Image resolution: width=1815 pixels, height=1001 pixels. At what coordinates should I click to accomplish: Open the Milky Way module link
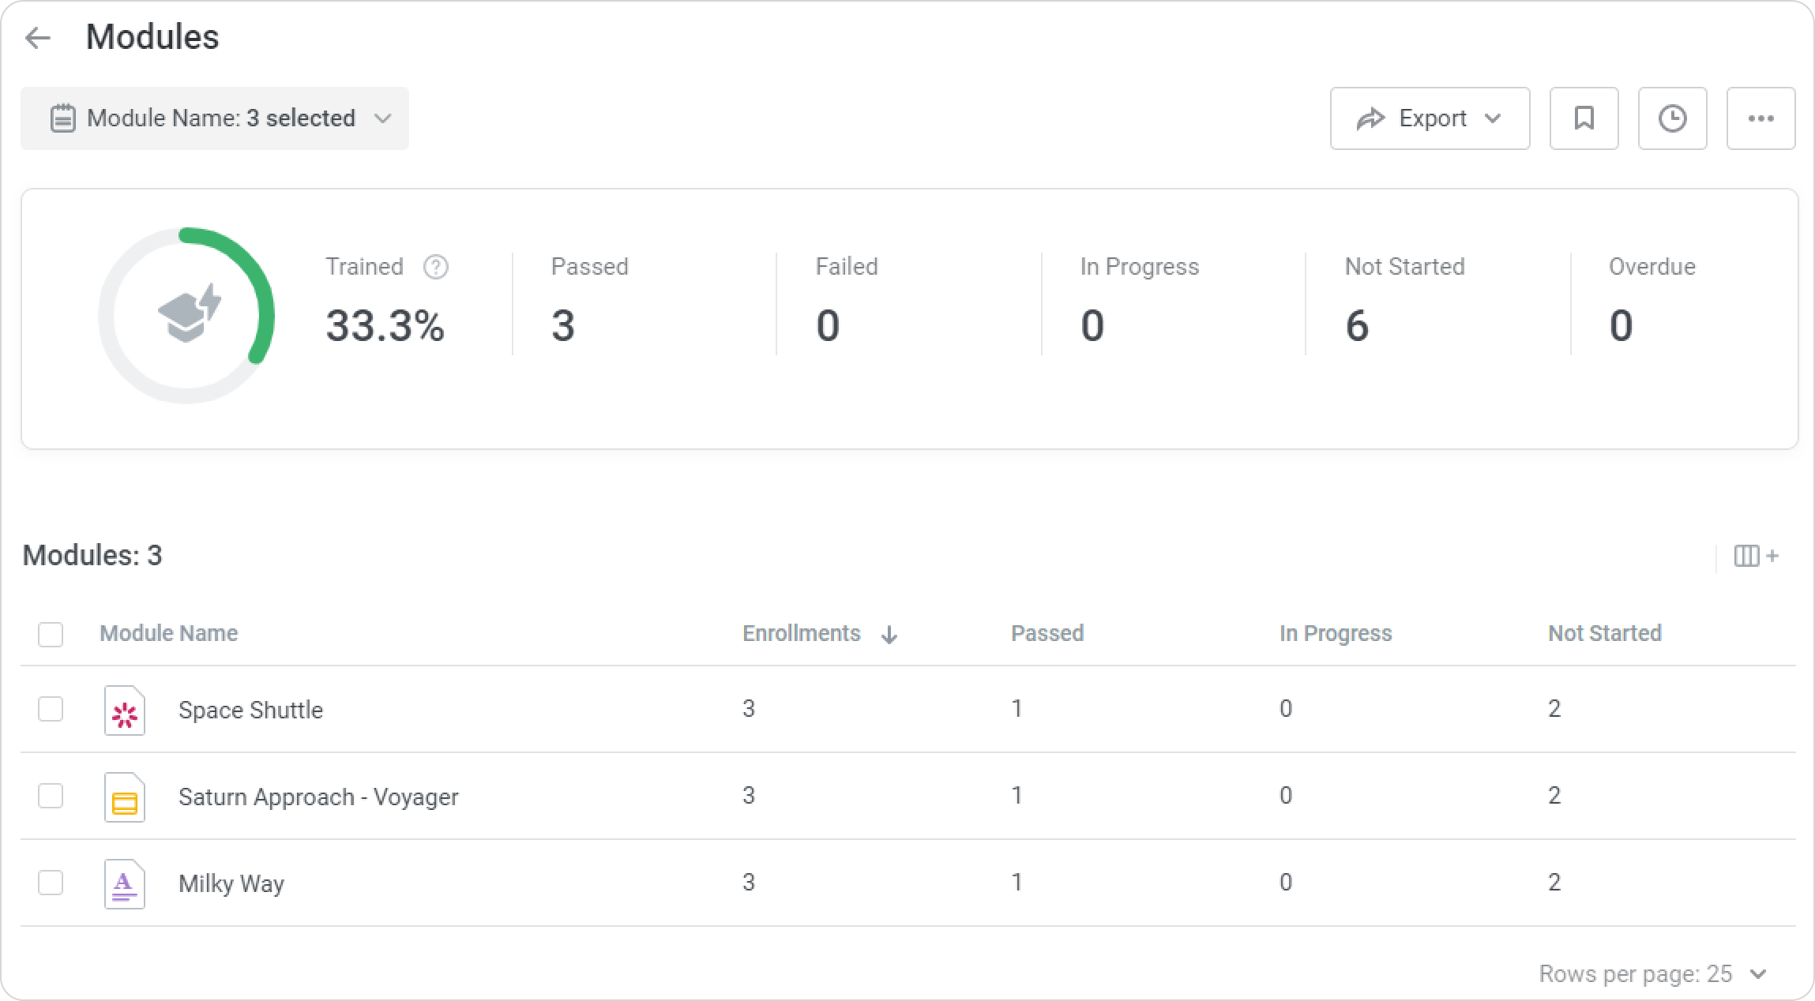click(231, 883)
